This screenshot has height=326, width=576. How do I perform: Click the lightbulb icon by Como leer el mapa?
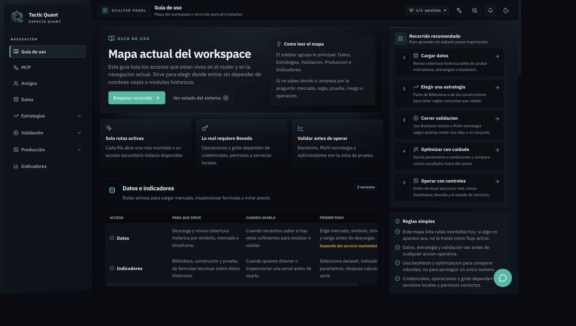[279, 44]
